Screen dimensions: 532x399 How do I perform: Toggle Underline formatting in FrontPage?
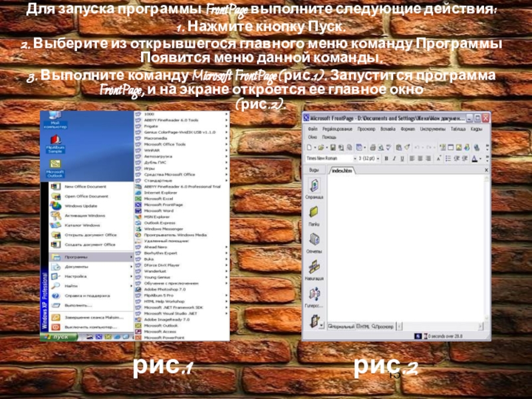click(x=402, y=158)
